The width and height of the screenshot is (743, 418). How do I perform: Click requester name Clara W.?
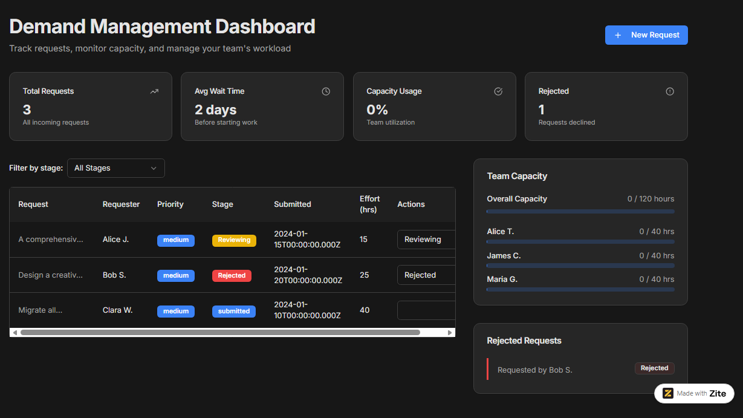pyautogui.click(x=117, y=310)
